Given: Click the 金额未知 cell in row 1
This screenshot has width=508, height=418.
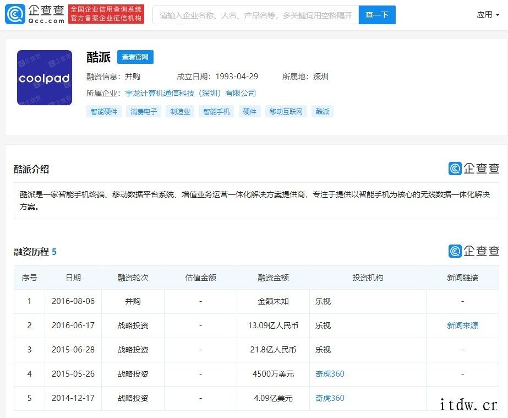Looking at the screenshot, I should [x=273, y=301].
